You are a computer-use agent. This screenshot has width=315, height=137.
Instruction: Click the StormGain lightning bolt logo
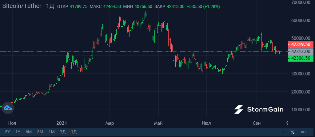(x=239, y=109)
